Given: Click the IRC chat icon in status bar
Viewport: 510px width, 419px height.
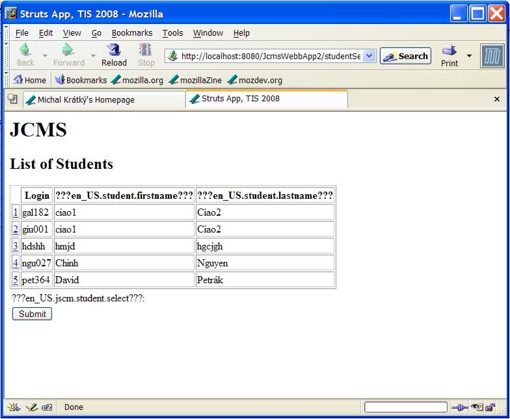Looking at the screenshot, I should click(x=47, y=407).
